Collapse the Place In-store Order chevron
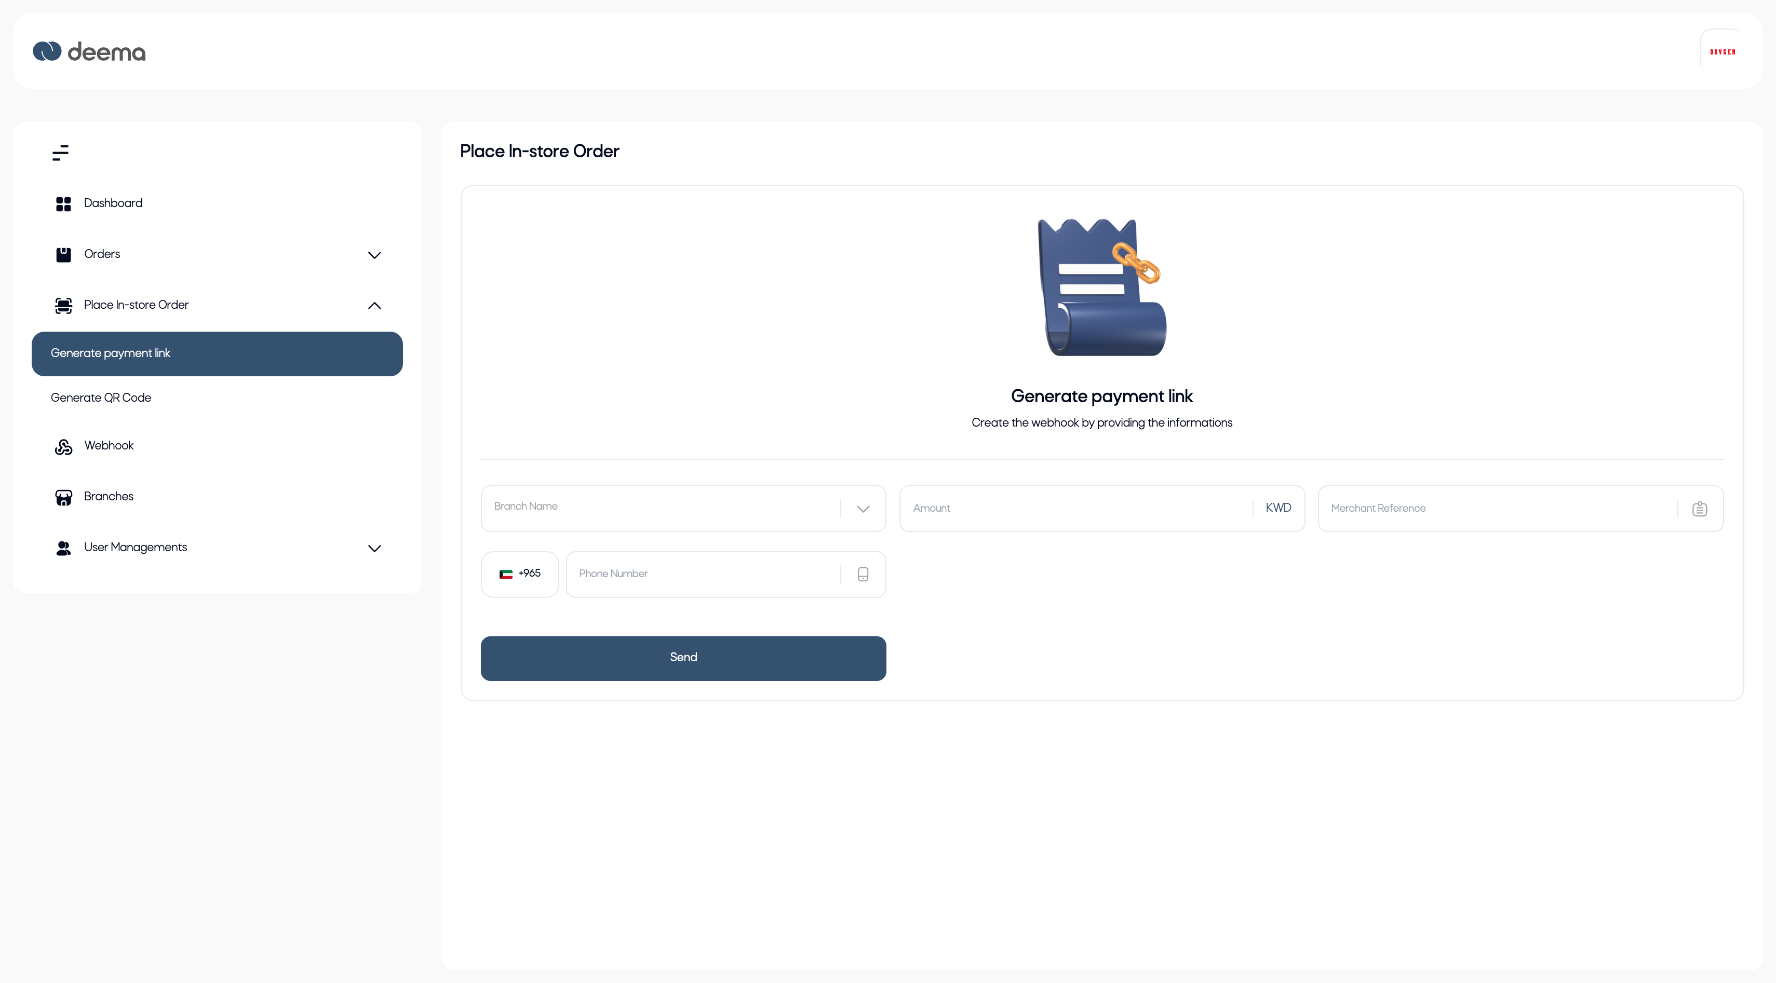1776x983 pixels. 374,306
